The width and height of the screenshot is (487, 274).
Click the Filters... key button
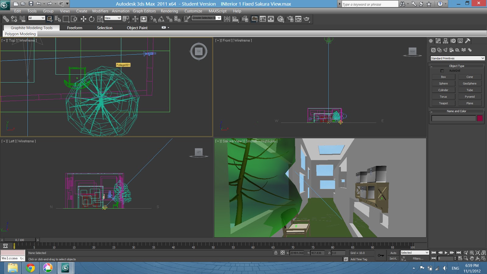click(x=418, y=258)
